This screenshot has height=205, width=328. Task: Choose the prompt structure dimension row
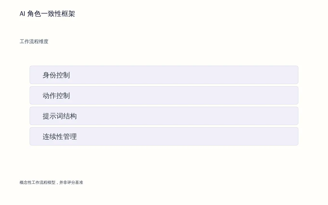pos(164,116)
